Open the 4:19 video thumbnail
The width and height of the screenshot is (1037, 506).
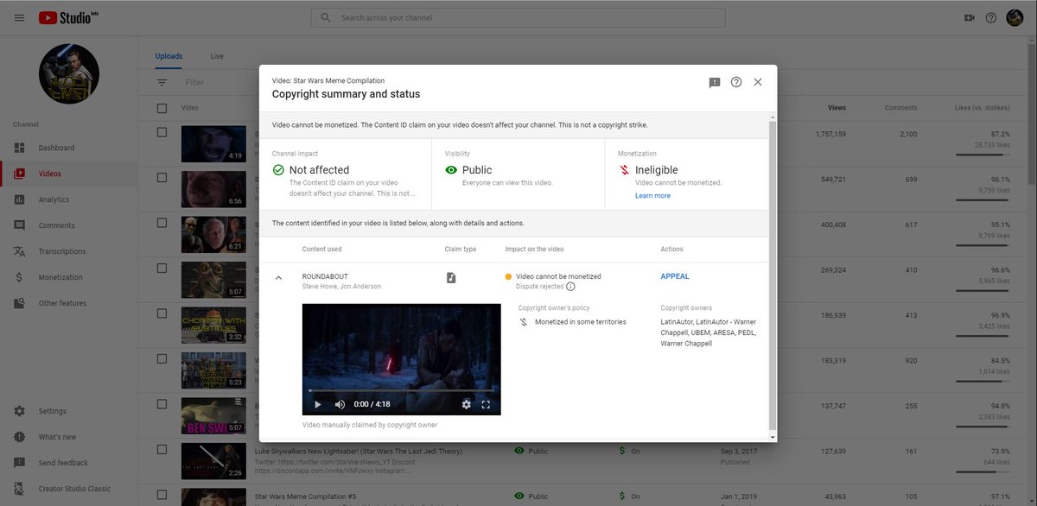tap(213, 144)
